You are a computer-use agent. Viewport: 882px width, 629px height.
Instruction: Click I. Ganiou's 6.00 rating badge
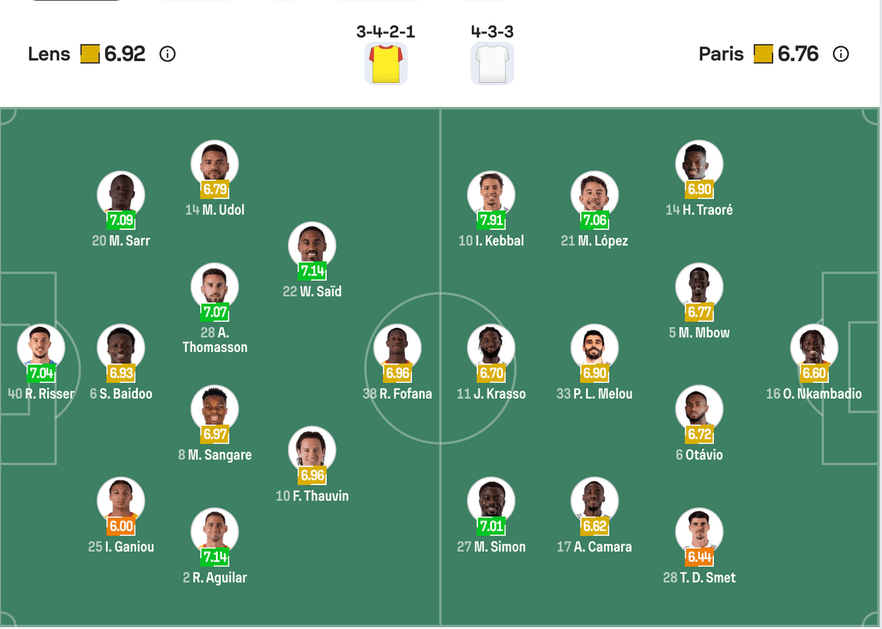tap(121, 526)
